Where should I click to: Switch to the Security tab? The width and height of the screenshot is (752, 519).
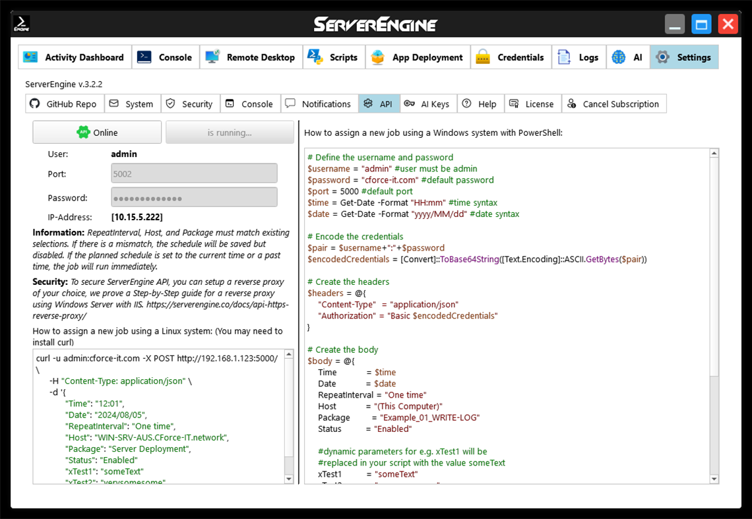190,104
